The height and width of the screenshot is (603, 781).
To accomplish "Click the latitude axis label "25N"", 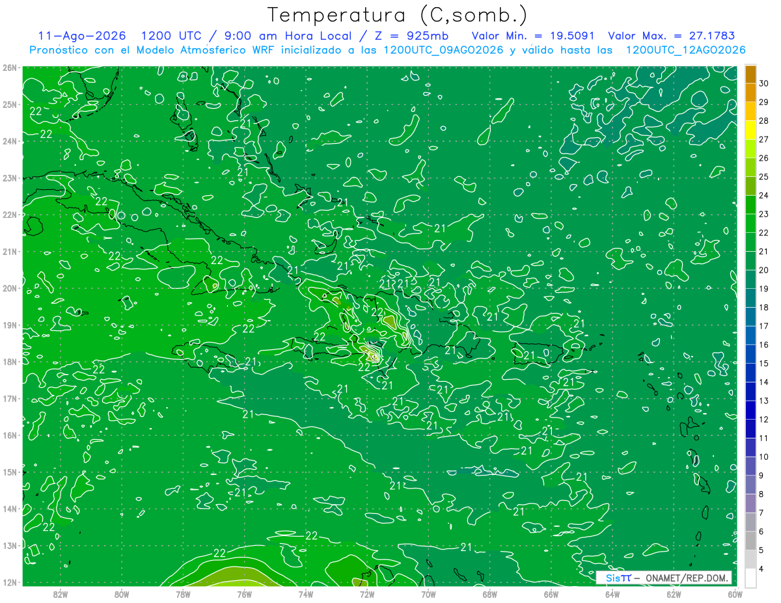I will click(x=10, y=104).
